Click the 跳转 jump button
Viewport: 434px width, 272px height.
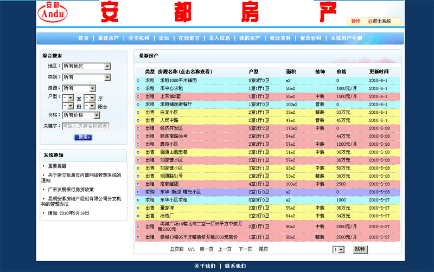point(360,249)
